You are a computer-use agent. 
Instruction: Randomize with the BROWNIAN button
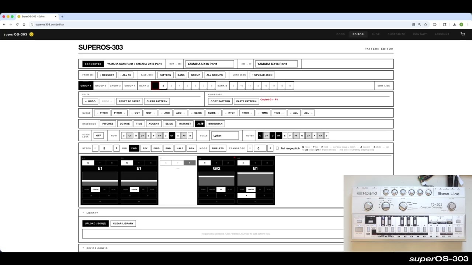point(215,124)
